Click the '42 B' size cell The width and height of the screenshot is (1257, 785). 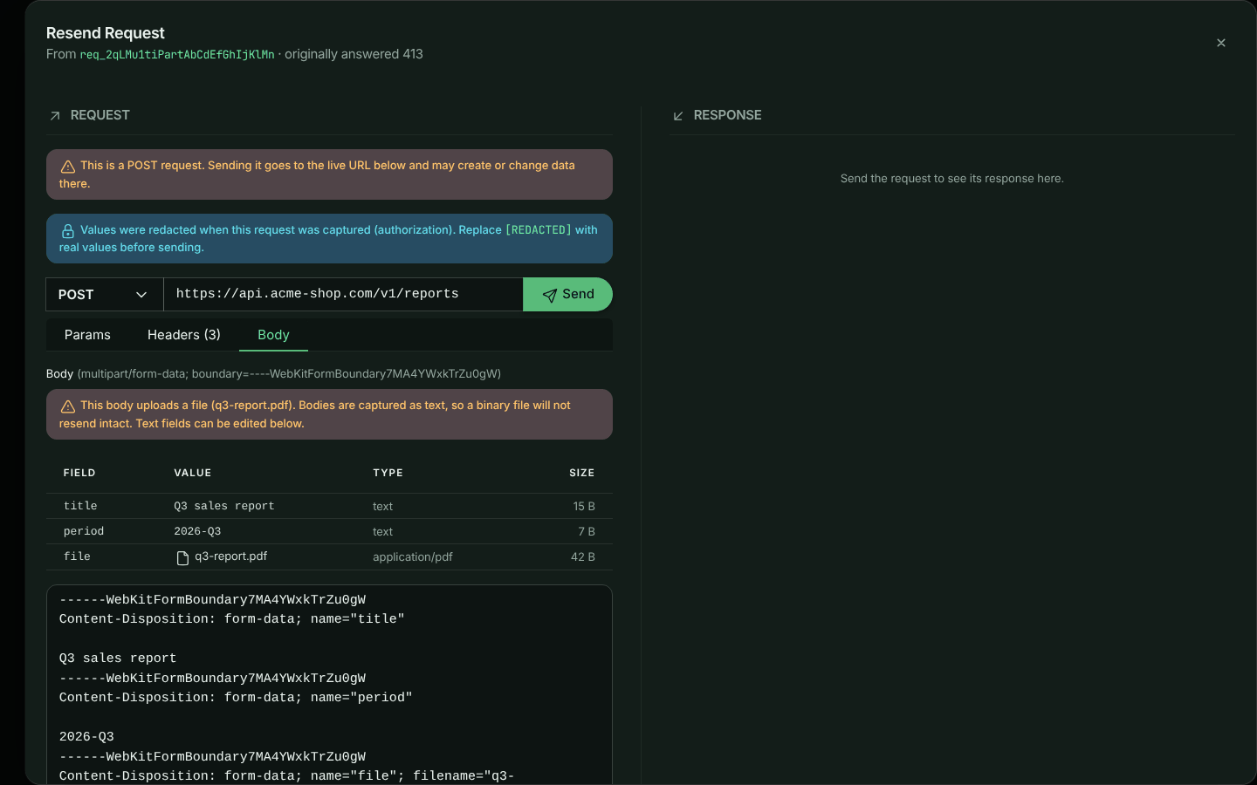click(583, 557)
